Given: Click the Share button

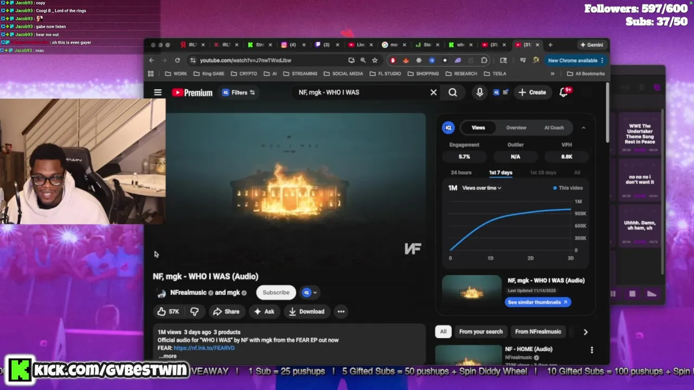Looking at the screenshot, I should (226, 311).
